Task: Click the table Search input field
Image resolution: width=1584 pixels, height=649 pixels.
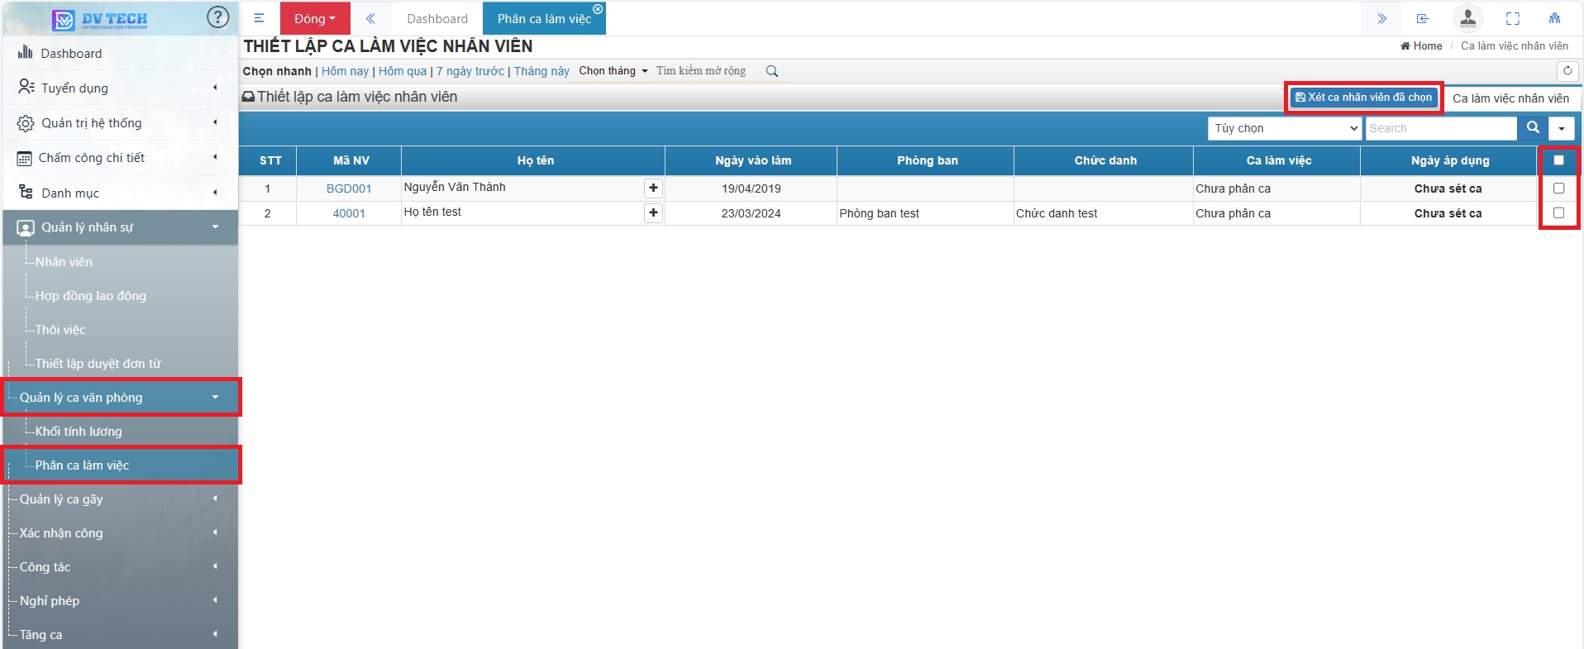Action: click(1439, 128)
